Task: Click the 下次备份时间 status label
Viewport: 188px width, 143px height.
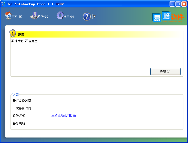Action: click(x=22, y=108)
